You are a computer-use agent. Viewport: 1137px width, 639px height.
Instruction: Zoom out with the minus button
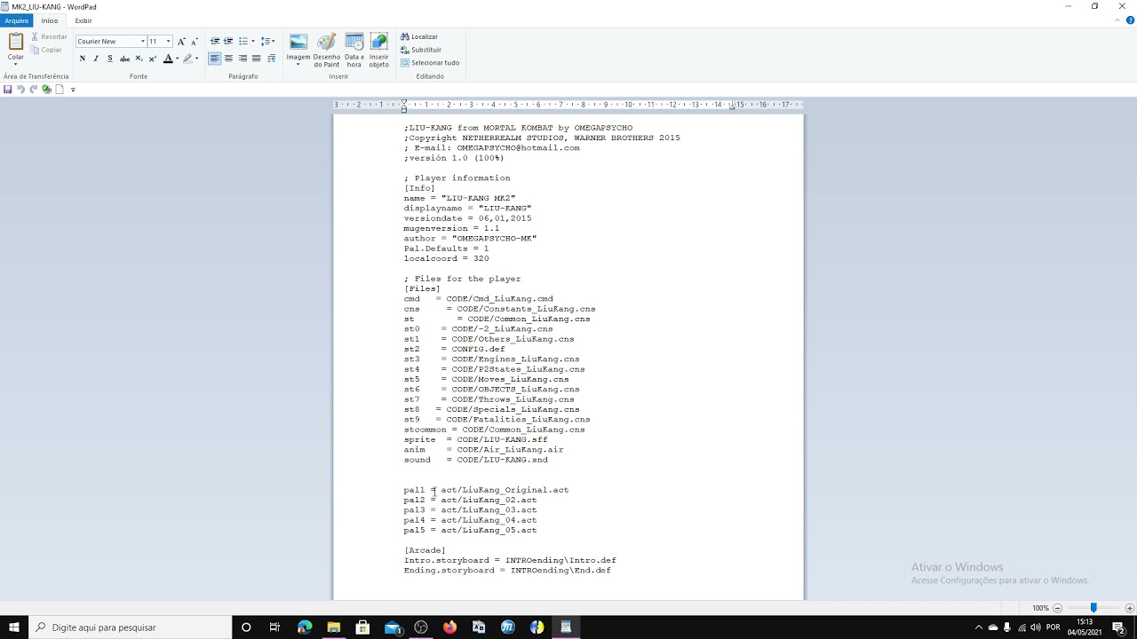pos(1059,608)
